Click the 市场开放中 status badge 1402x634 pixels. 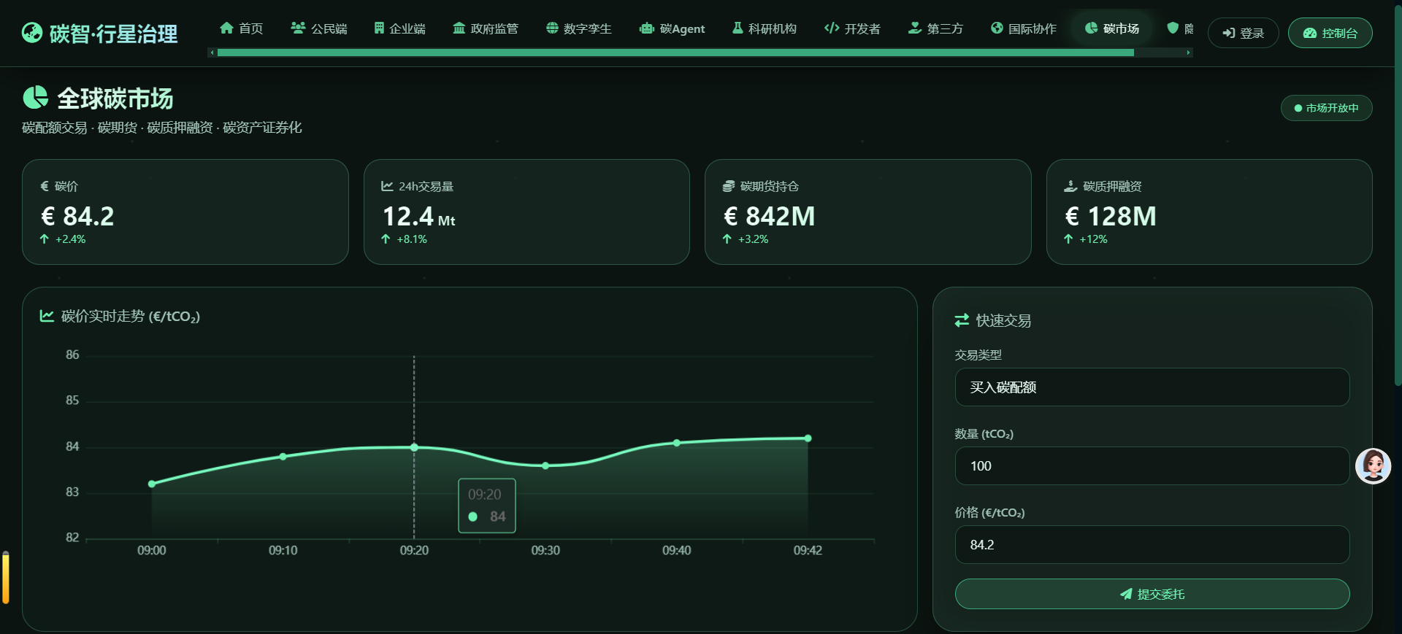[1326, 108]
